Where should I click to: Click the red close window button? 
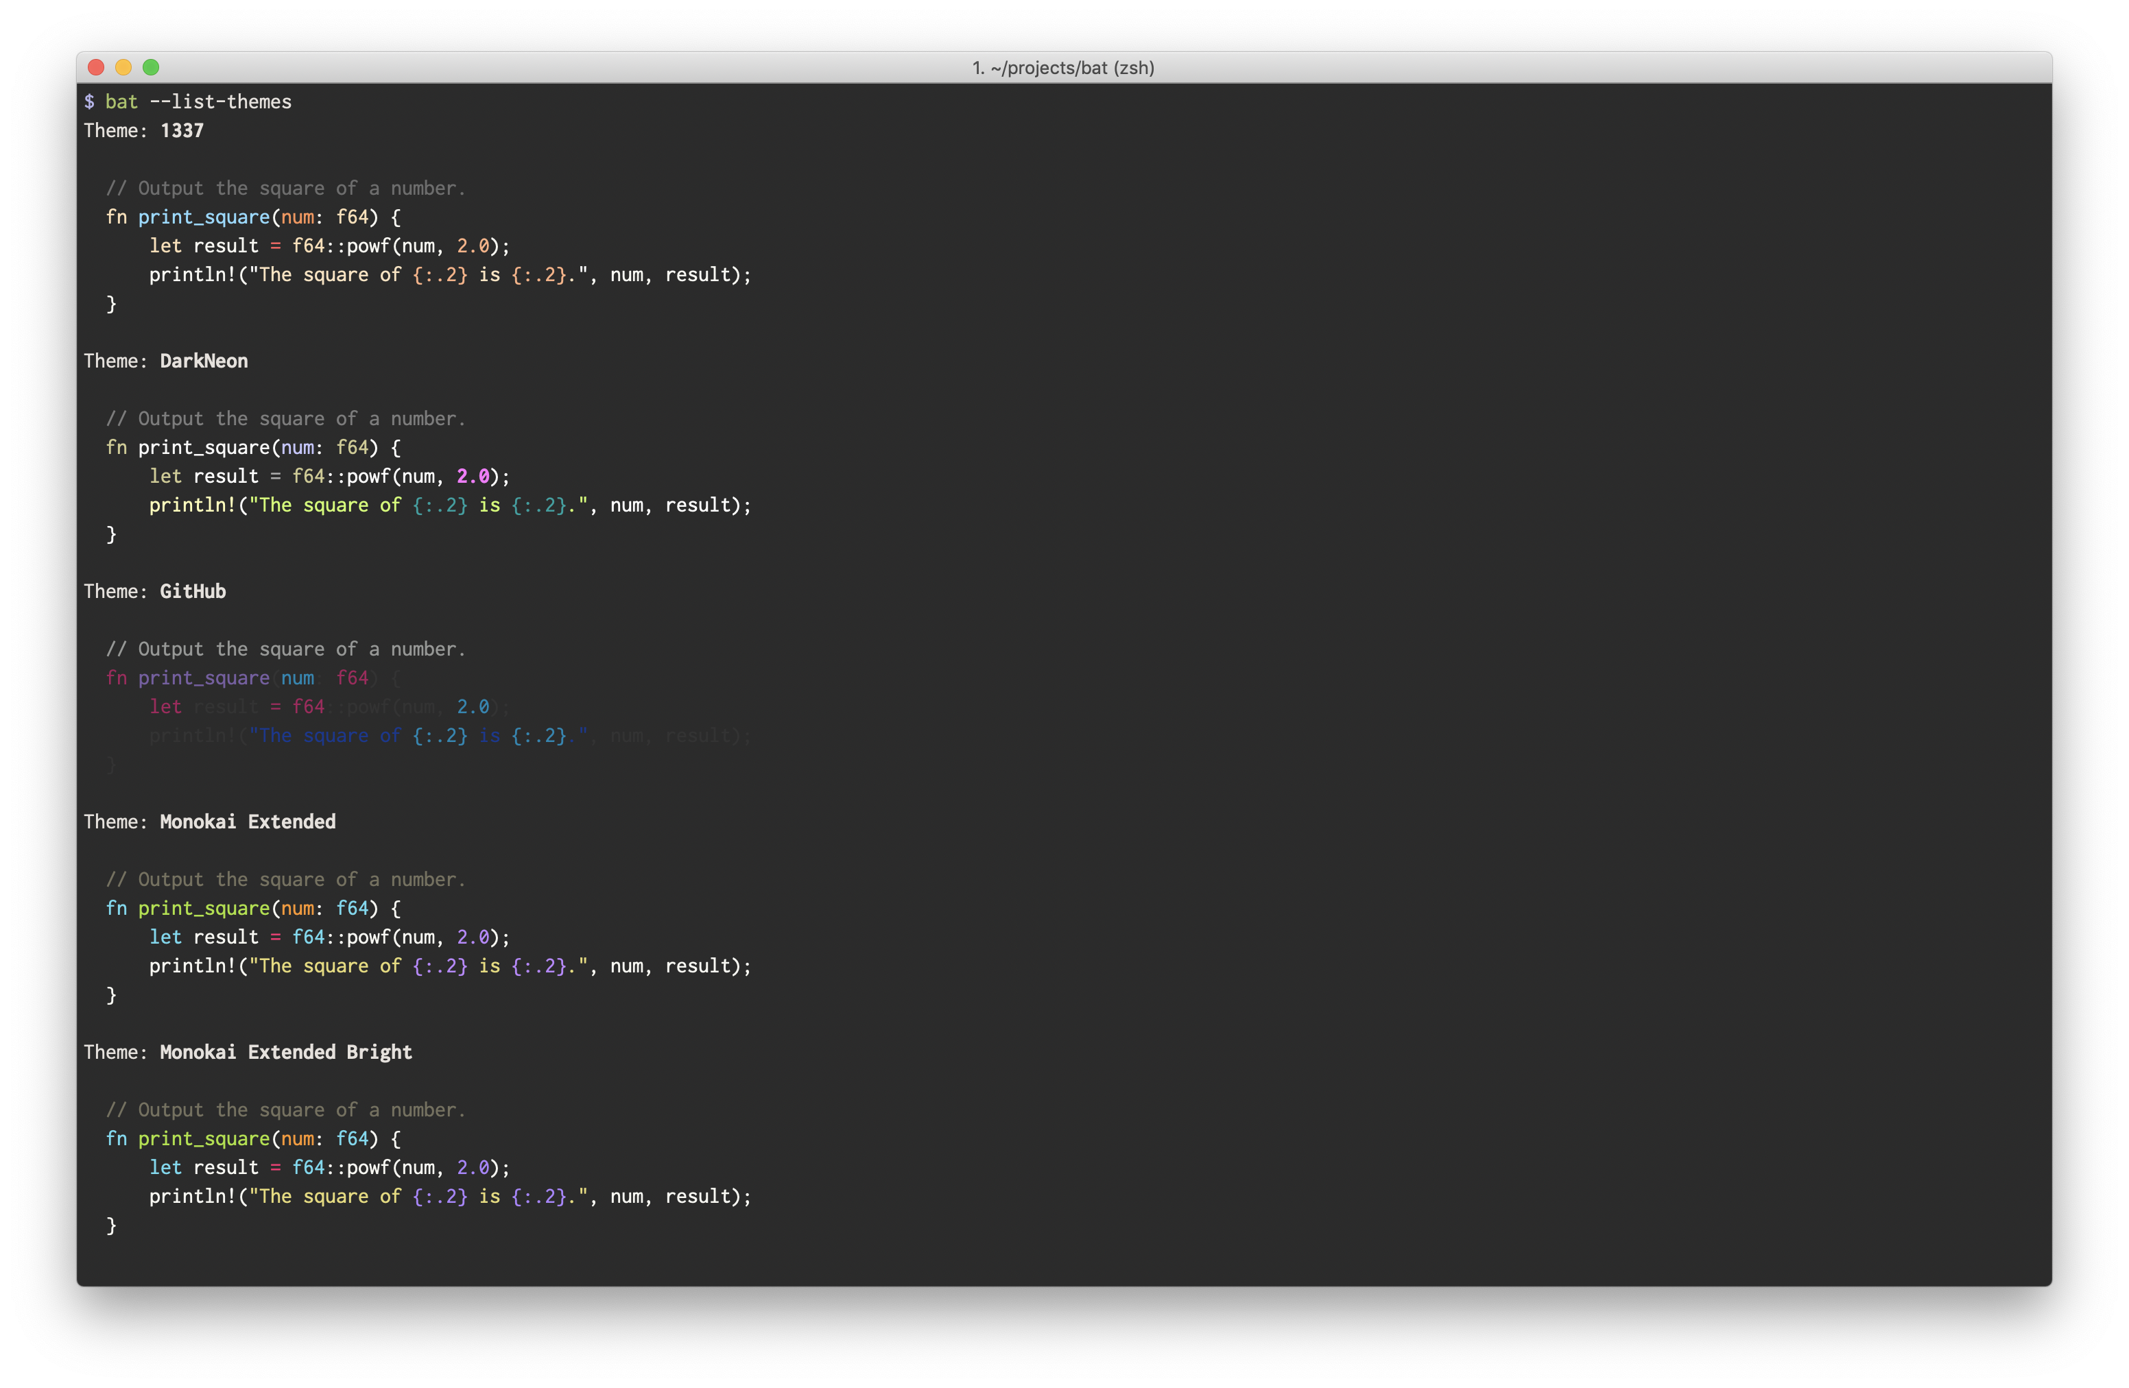pos(97,67)
